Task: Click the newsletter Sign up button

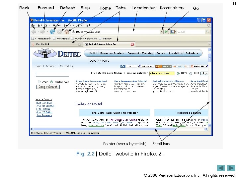Action: [204, 74]
